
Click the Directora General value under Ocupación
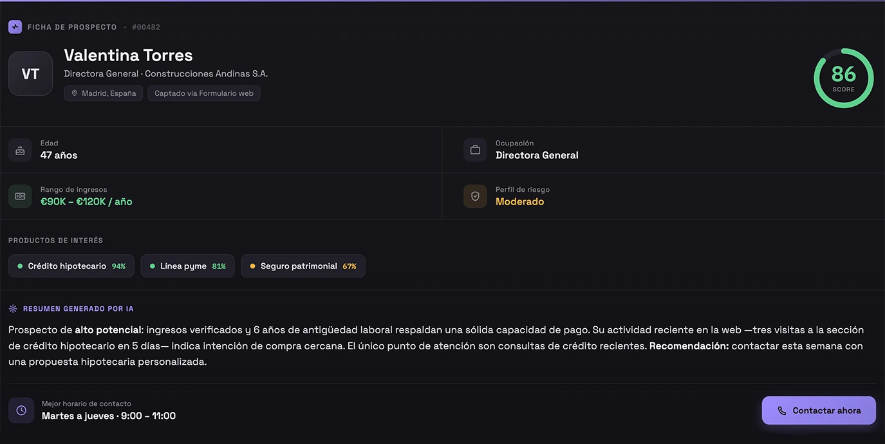coord(537,155)
